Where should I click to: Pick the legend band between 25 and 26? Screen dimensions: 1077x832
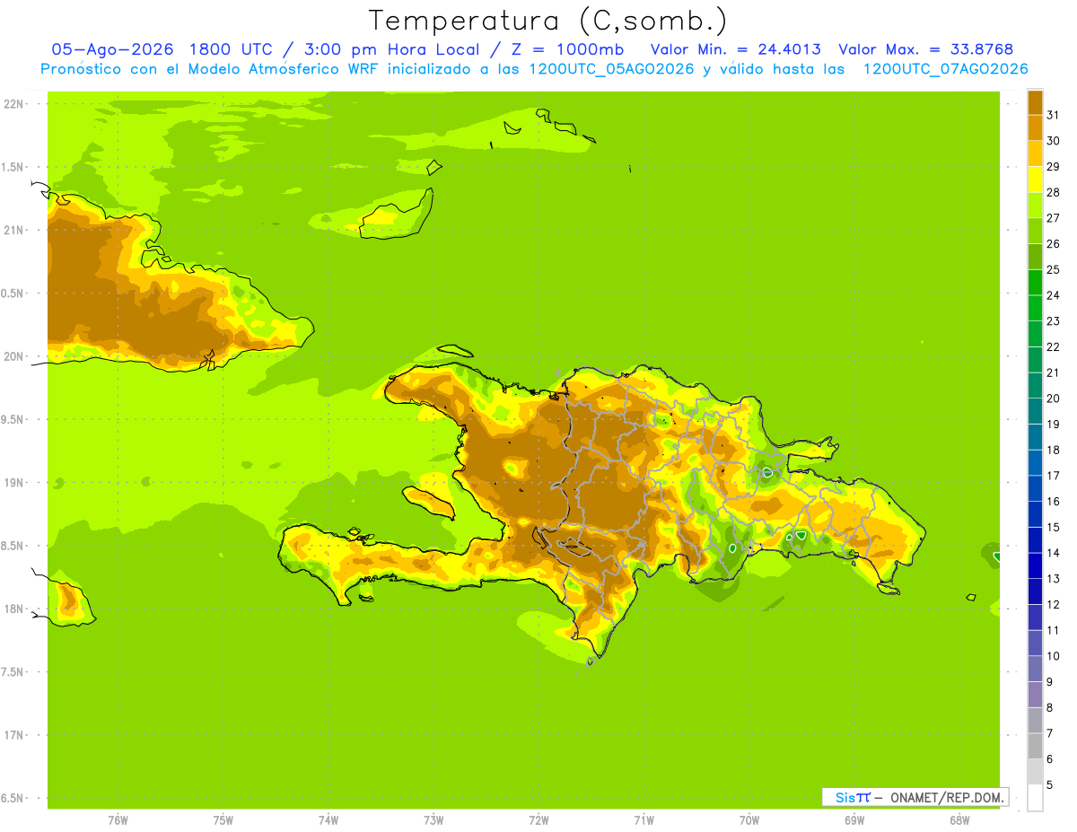click(1035, 257)
